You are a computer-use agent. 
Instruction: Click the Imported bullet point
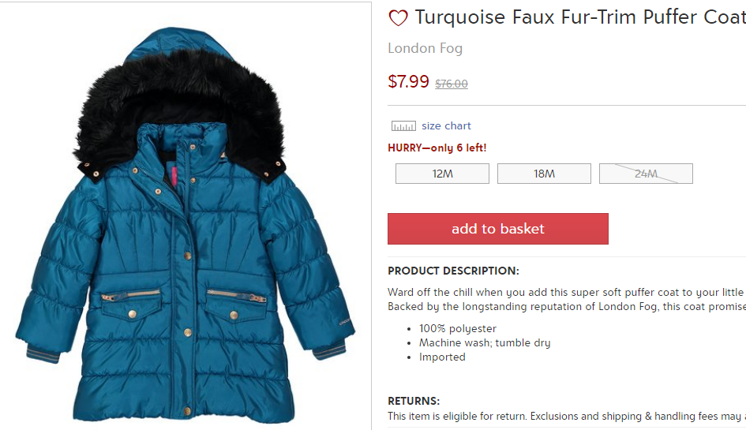click(x=442, y=357)
